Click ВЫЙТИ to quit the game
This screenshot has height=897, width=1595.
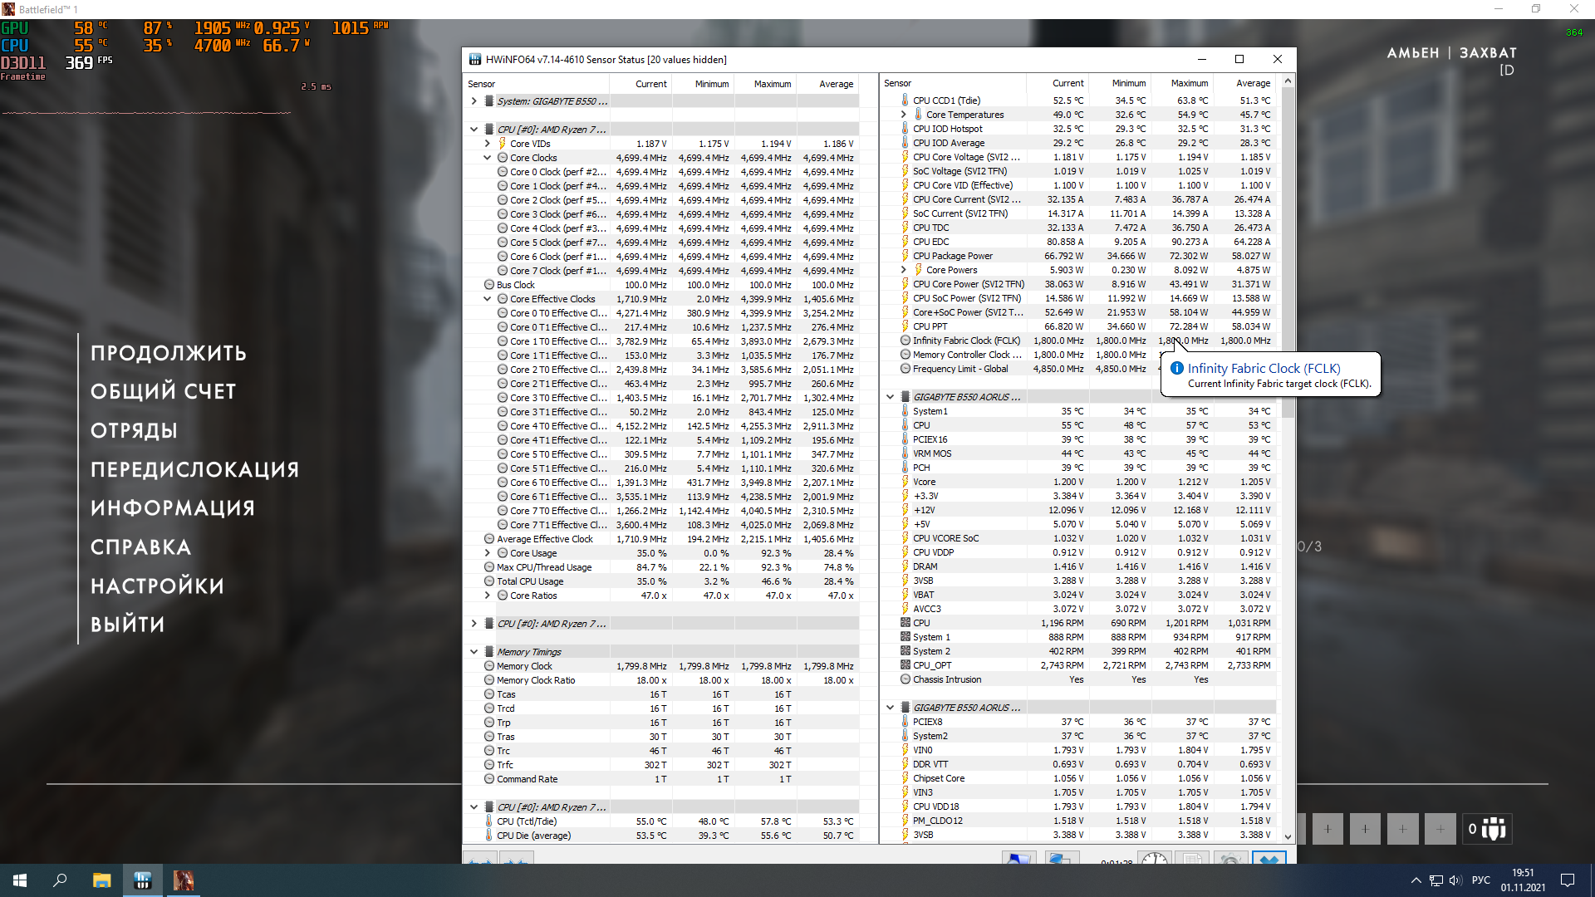[x=127, y=625]
